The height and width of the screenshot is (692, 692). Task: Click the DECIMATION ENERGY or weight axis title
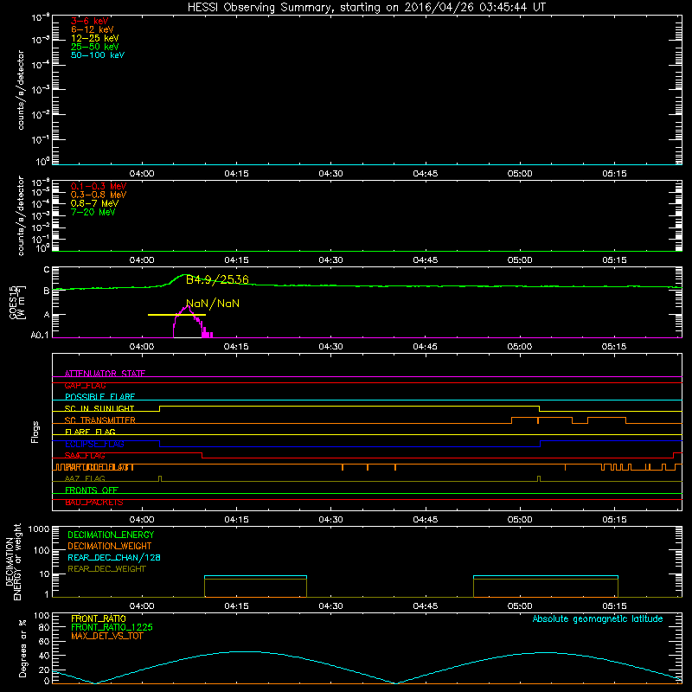point(13,561)
